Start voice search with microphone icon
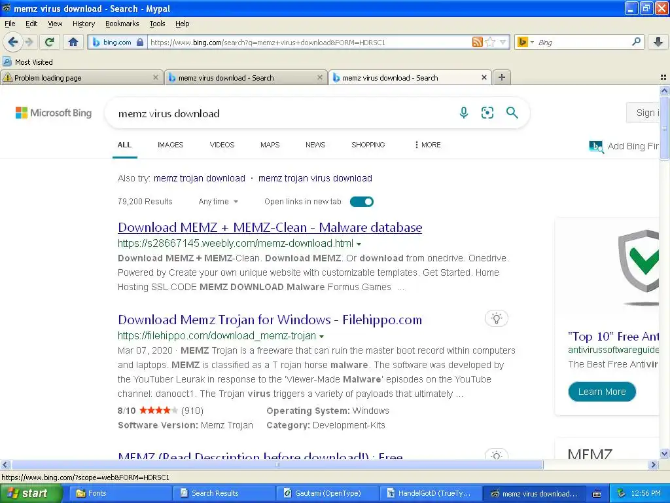 464,113
